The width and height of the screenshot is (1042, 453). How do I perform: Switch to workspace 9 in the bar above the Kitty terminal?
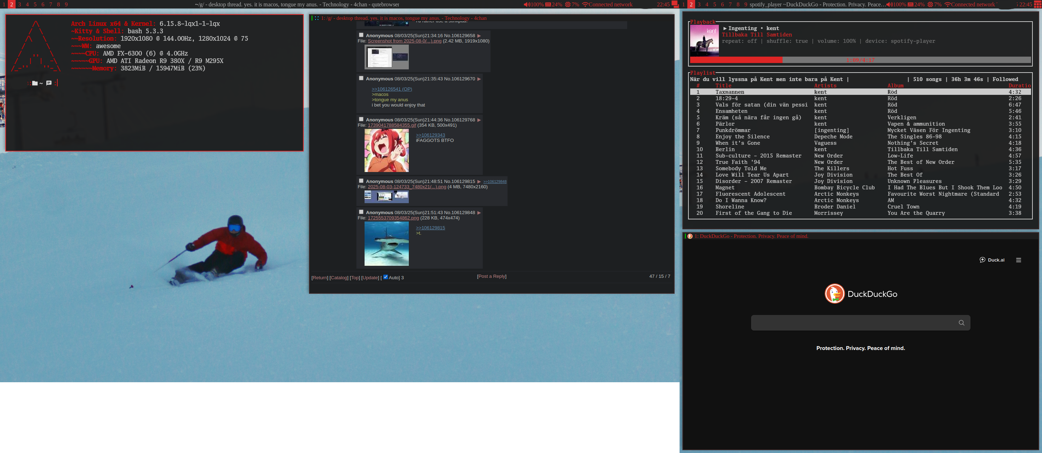[x=66, y=5]
